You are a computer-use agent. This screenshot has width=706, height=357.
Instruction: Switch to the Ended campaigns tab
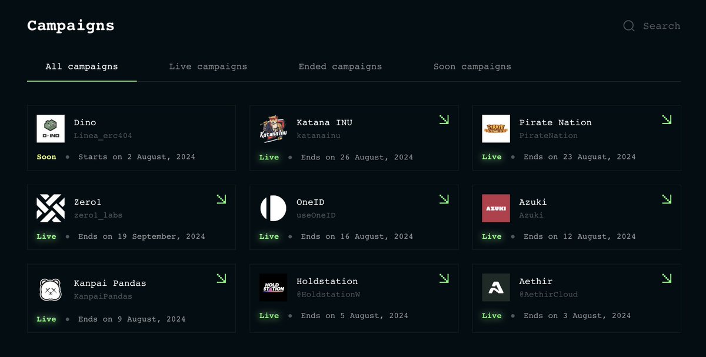pos(340,66)
